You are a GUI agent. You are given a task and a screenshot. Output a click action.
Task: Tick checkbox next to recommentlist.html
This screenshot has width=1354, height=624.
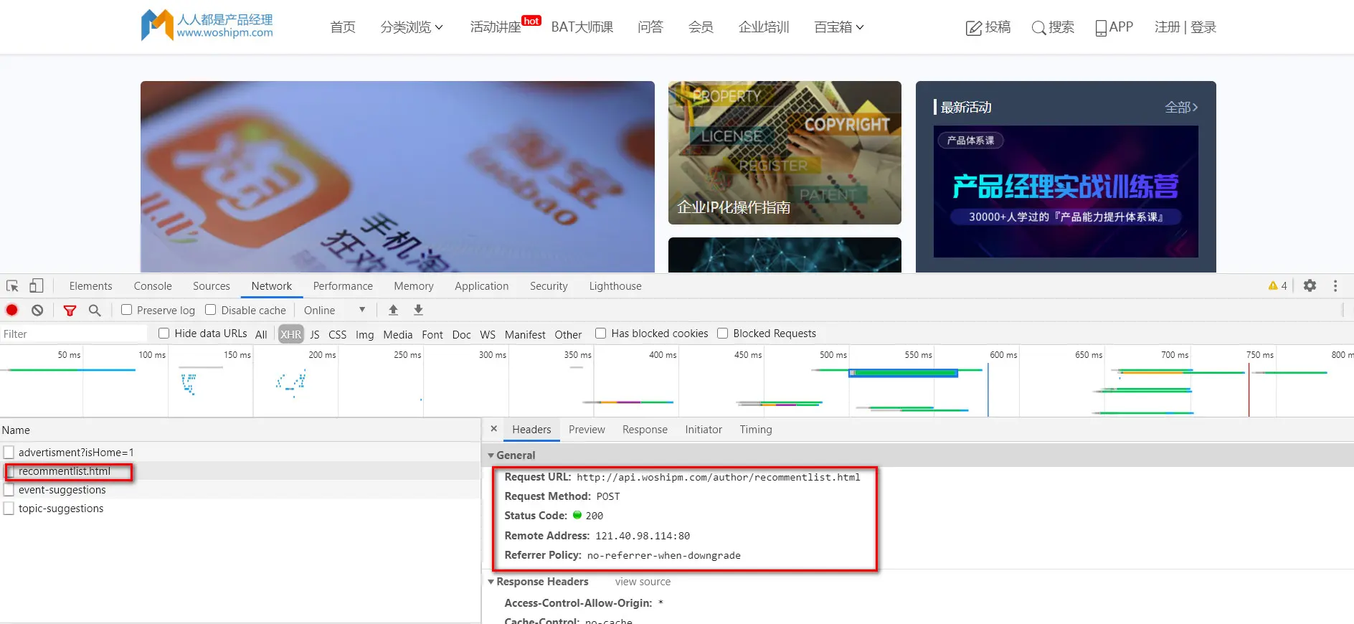click(10, 471)
